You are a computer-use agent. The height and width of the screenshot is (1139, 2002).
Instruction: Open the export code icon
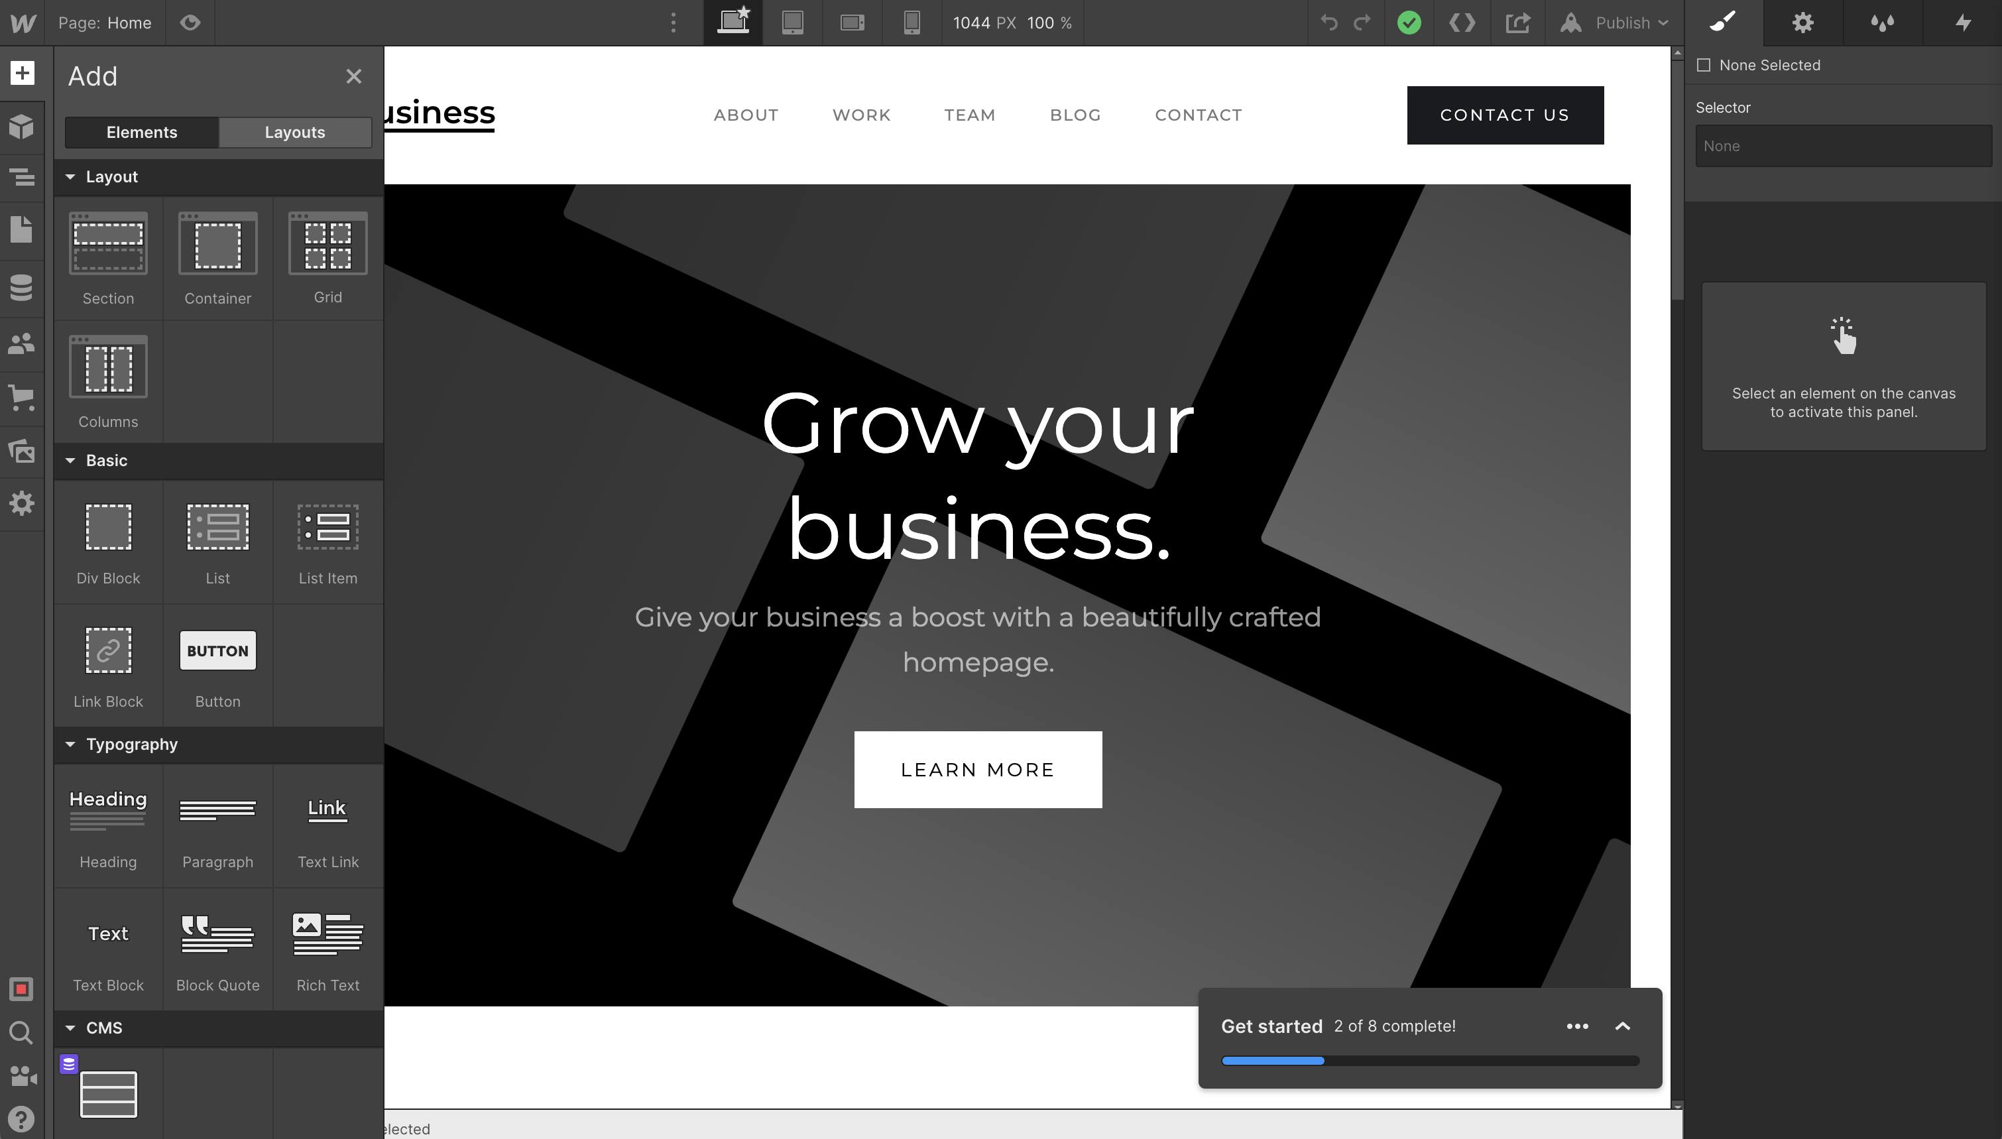1462,23
